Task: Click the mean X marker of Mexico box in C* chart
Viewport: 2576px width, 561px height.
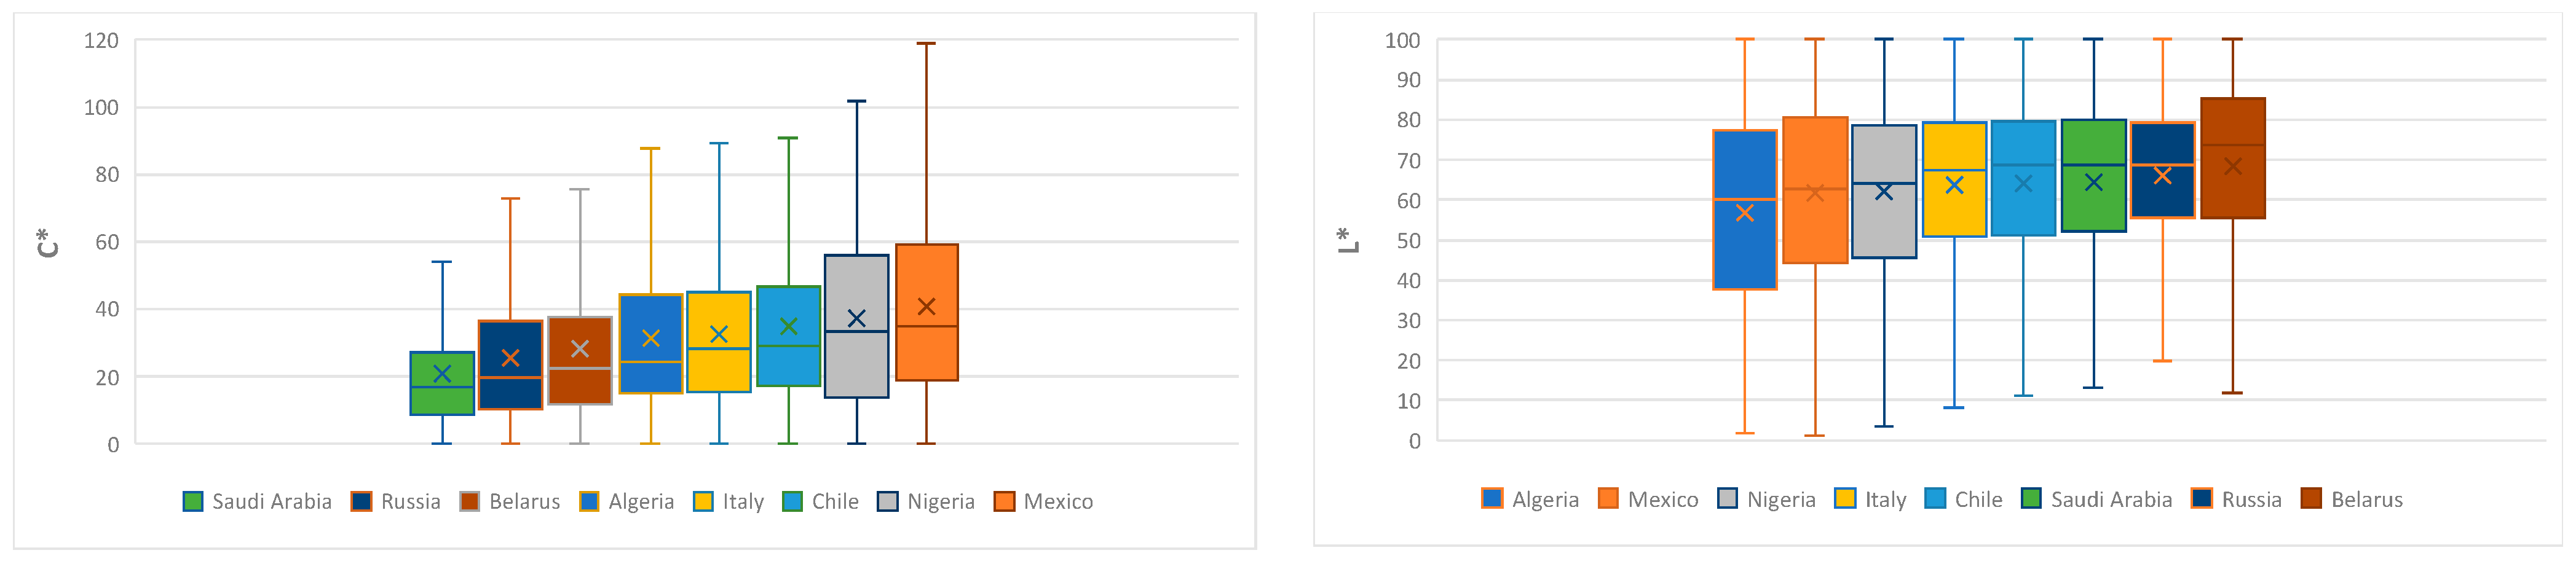Action: tap(926, 307)
